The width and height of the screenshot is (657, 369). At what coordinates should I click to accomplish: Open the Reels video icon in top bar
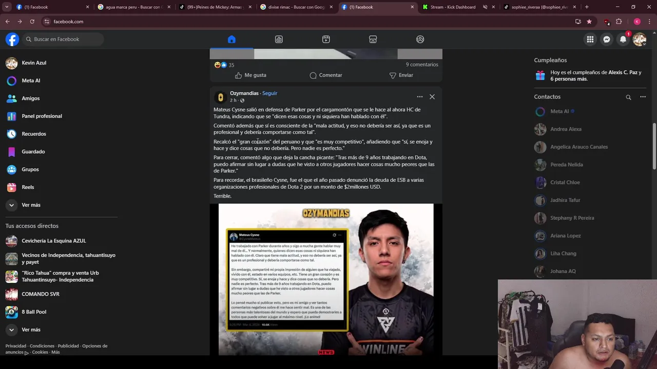pyautogui.click(x=326, y=39)
